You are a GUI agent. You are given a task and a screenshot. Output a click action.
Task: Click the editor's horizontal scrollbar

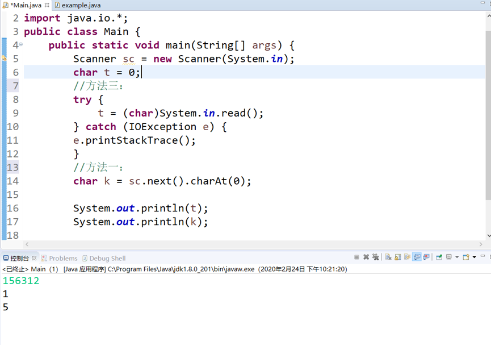click(x=250, y=244)
